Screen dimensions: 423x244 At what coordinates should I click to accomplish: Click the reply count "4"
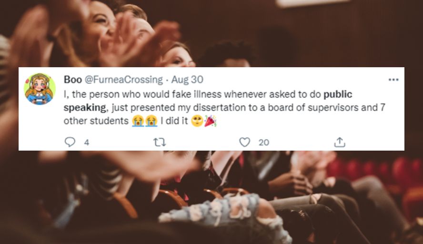[x=86, y=142]
